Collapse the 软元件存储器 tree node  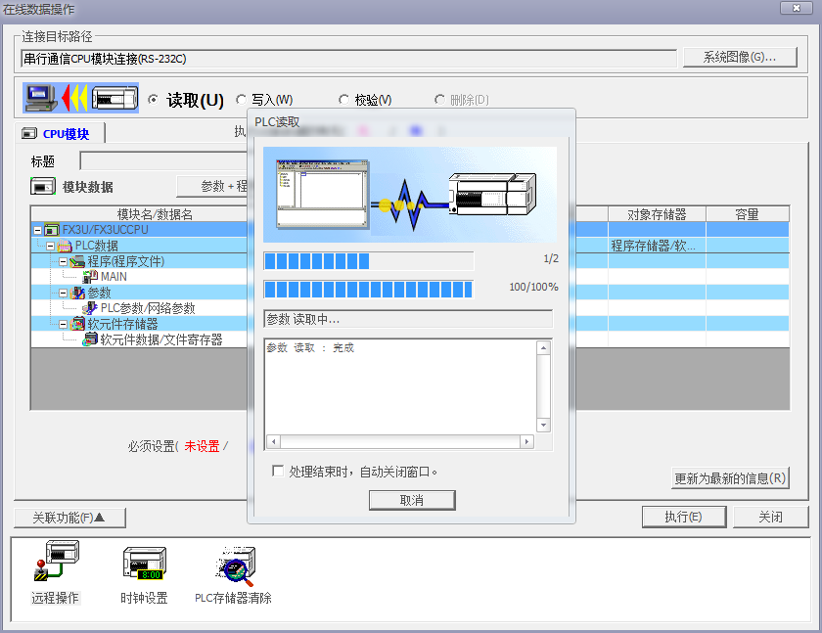pyautogui.click(x=64, y=324)
